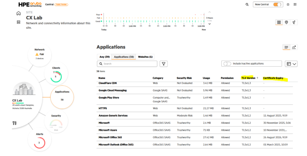This screenshot has height=156, width=307.
Task: Open the topology view icon
Action: (294, 22)
